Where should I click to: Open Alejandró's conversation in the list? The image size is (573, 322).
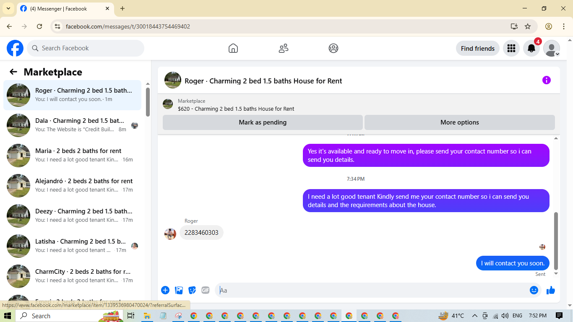pos(72,186)
